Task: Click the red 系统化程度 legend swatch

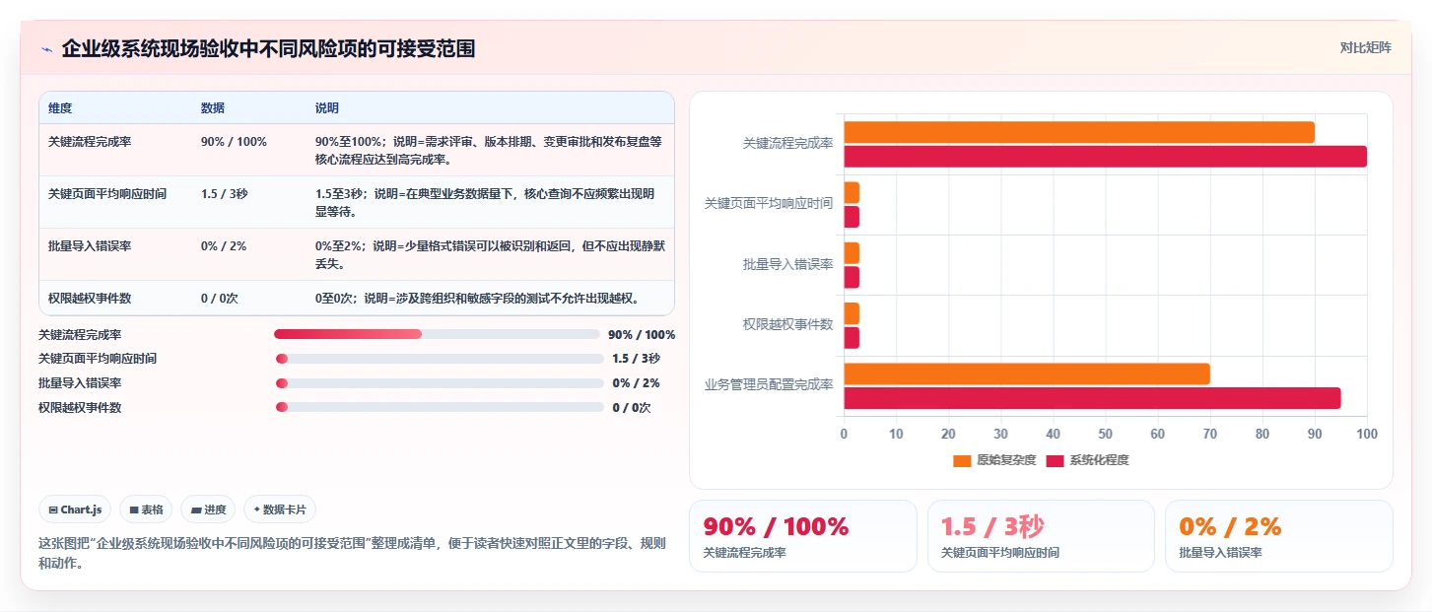Action: (1055, 460)
